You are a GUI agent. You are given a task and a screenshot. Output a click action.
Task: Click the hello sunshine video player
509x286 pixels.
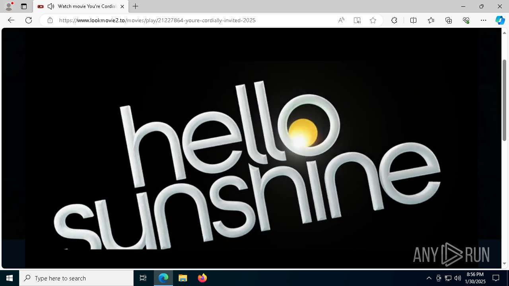252,148
